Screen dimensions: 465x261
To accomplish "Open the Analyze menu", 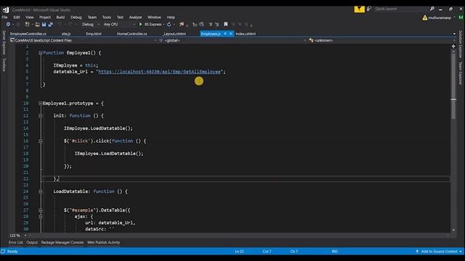I will tap(135, 17).
